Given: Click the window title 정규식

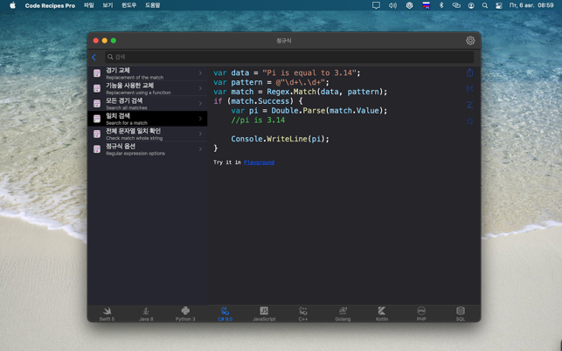Looking at the screenshot, I should (284, 40).
